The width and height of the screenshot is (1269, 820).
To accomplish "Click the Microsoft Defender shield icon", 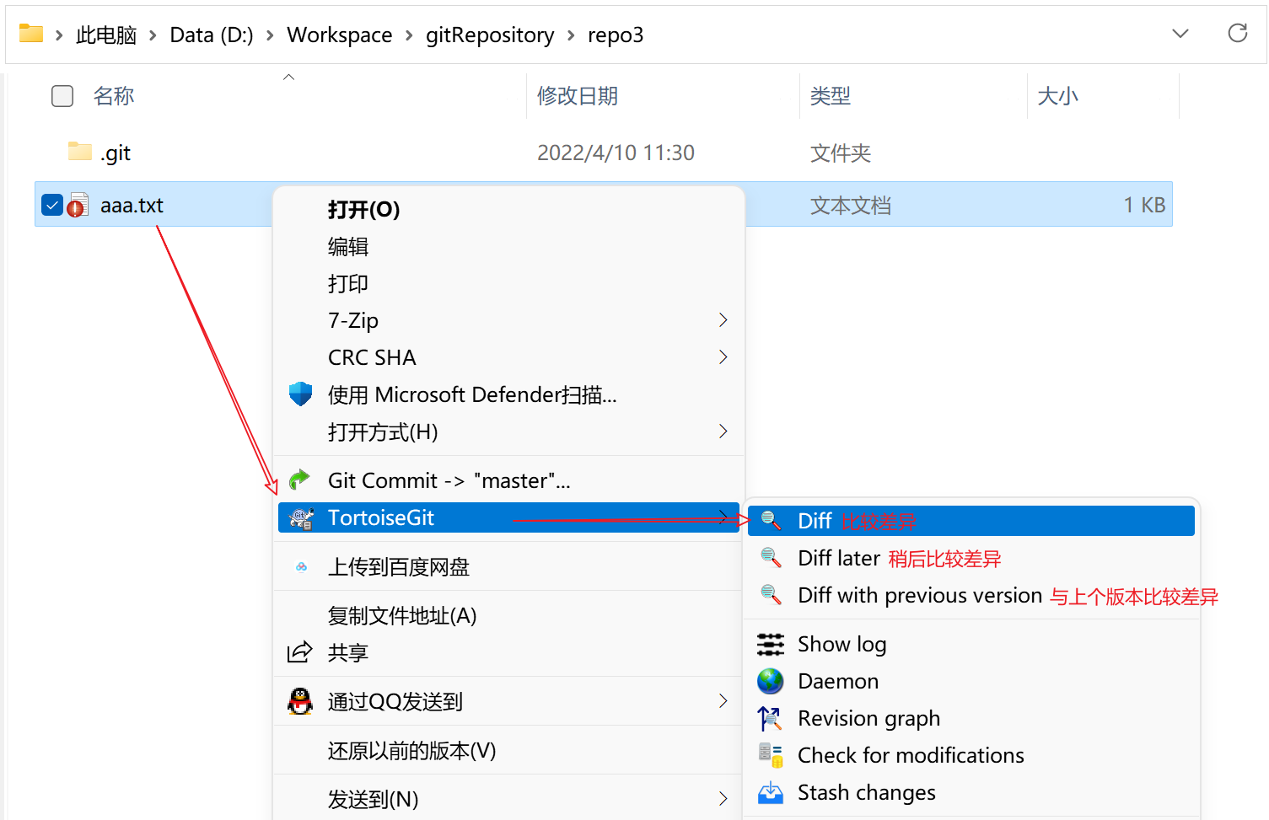I will pos(300,394).
